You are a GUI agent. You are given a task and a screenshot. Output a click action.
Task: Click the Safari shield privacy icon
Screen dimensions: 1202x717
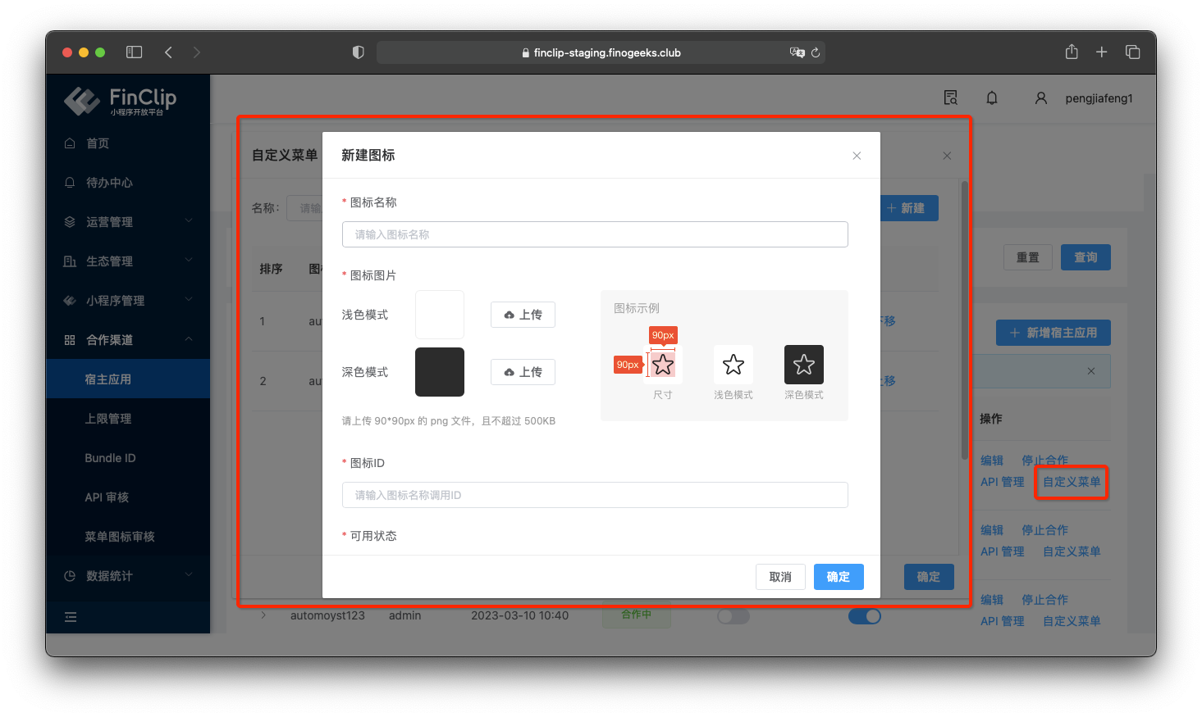(358, 52)
